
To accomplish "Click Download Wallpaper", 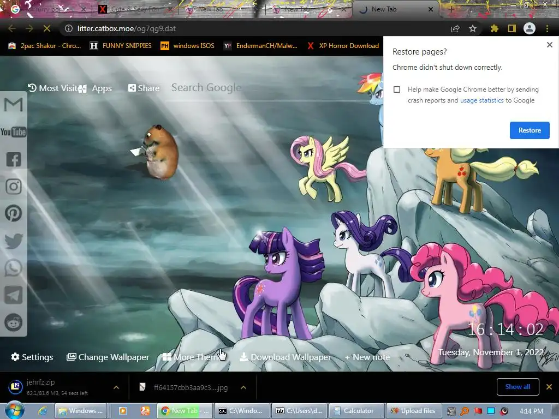I will pos(285,357).
